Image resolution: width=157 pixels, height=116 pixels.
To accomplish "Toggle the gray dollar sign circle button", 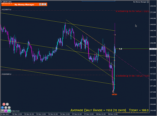I will (6, 108).
